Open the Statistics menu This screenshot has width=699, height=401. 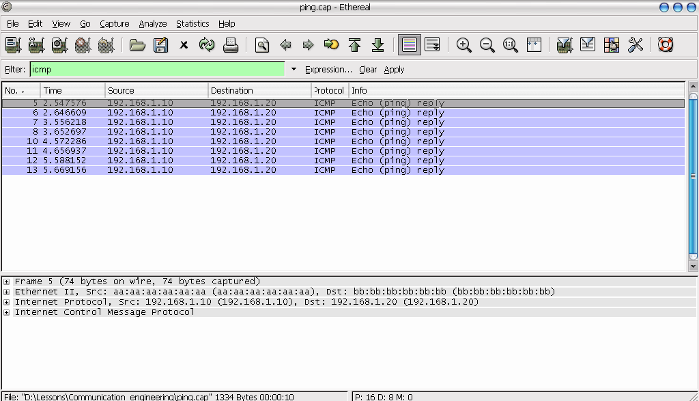(x=192, y=24)
